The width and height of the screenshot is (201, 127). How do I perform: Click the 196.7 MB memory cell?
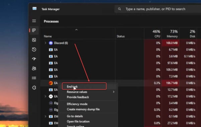coord(171,83)
